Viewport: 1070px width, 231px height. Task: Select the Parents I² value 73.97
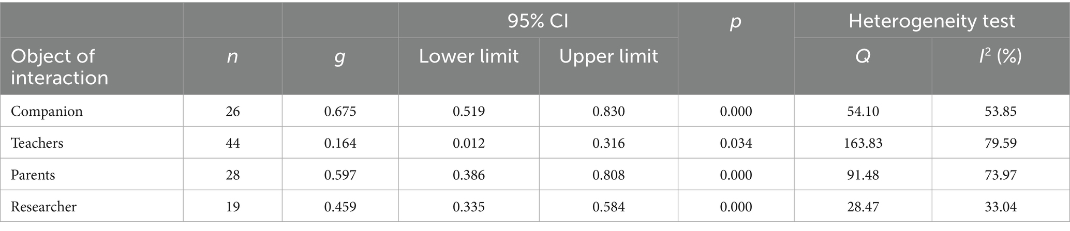click(x=1001, y=175)
